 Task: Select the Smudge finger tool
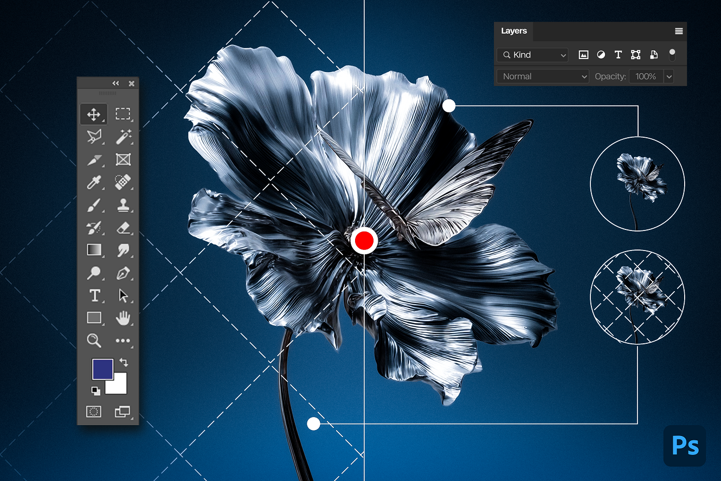124,250
